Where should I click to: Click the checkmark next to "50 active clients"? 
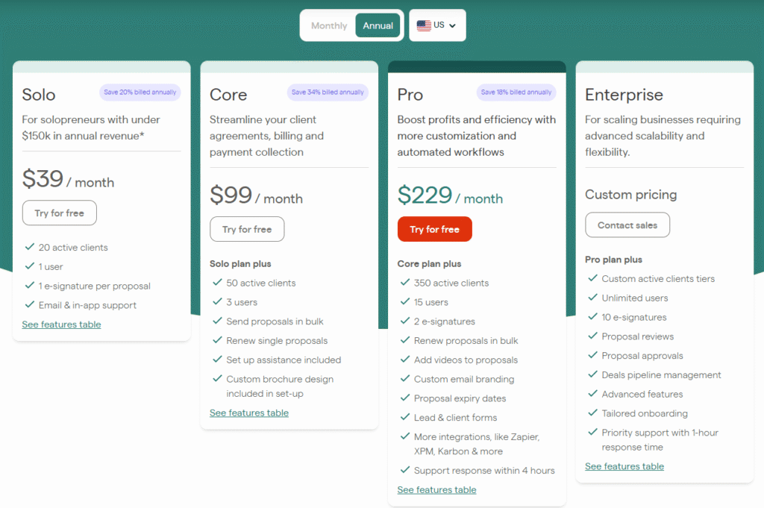(x=217, y=283)
